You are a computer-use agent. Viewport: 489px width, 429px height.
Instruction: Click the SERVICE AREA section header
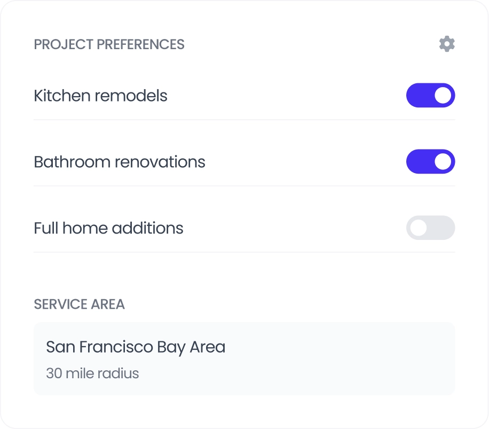(x=79, y=305)
